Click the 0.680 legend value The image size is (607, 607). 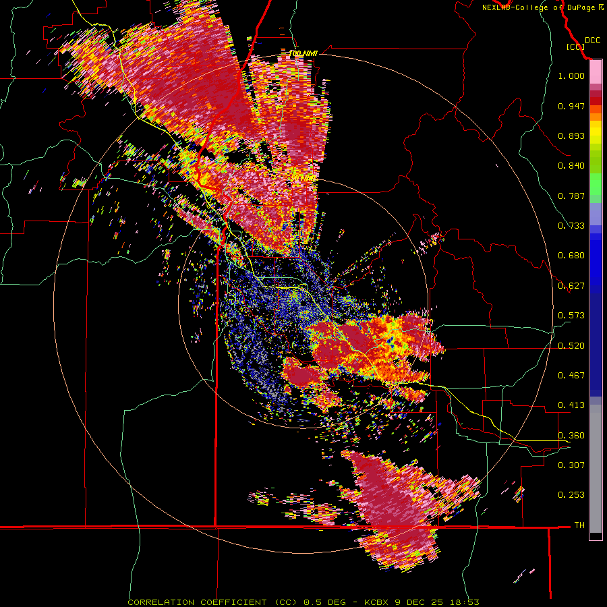click(x=571, y=256)
